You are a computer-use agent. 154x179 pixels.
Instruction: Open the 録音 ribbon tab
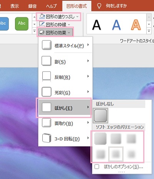coord(32,6)
